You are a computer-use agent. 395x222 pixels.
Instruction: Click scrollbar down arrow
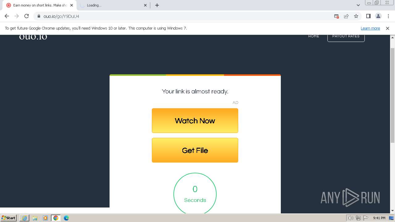pos(393,211)
